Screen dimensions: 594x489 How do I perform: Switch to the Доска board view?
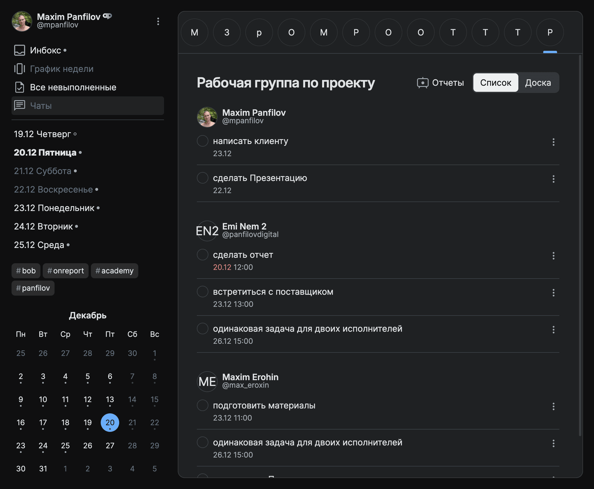click(x=538, y=83)
